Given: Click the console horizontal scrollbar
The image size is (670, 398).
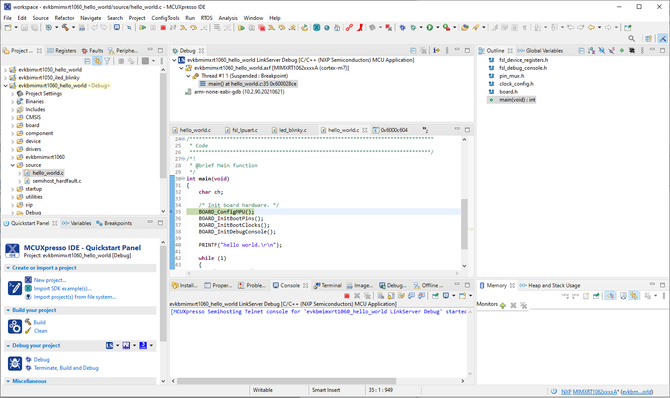Looking at the screenshot, I should click(286, 381).
